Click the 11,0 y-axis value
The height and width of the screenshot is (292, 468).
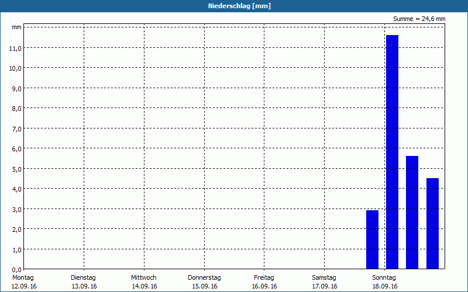pos(15,48)
